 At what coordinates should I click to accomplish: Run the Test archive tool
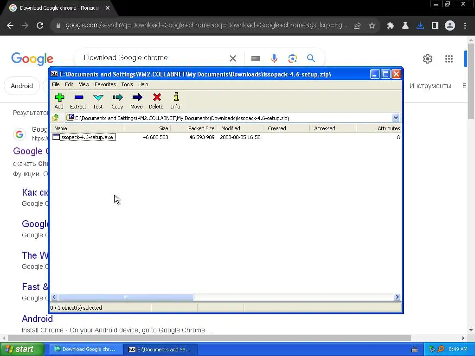(98, 101)
